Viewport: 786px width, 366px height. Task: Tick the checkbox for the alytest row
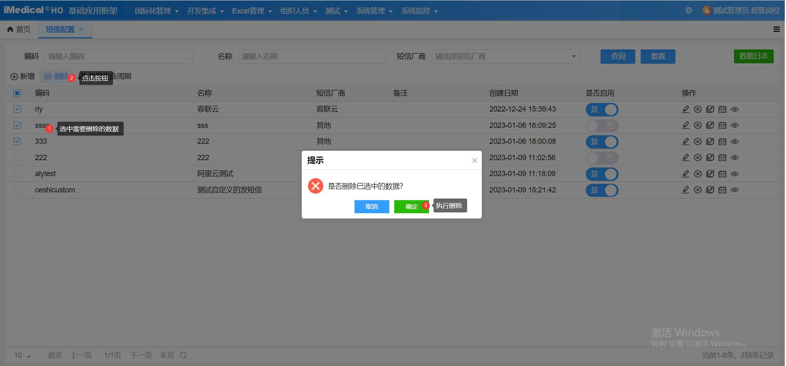[x=17, y=174]
